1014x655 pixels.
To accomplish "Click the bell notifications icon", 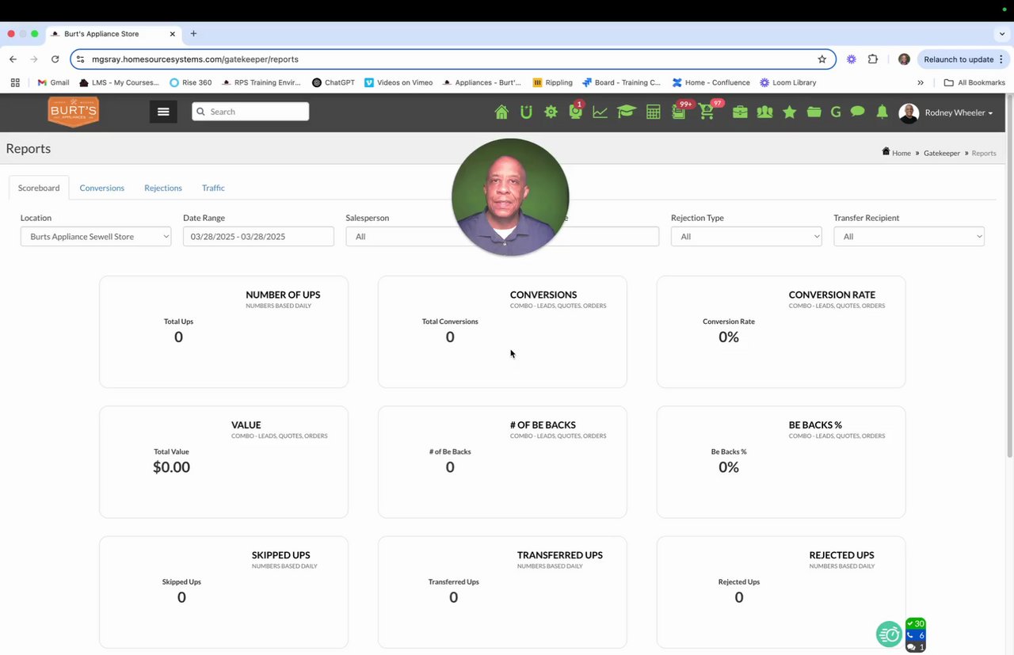I will coord(882,112).
